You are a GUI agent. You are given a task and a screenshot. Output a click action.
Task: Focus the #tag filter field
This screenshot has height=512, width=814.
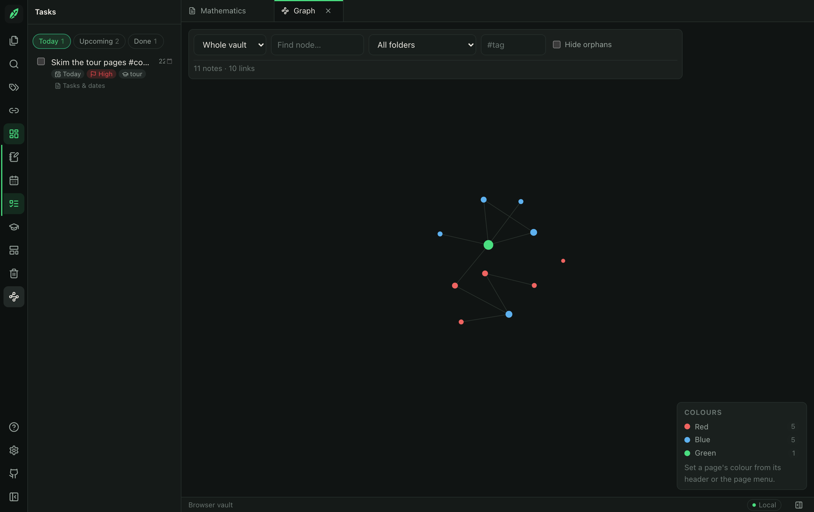pos(513,45)
